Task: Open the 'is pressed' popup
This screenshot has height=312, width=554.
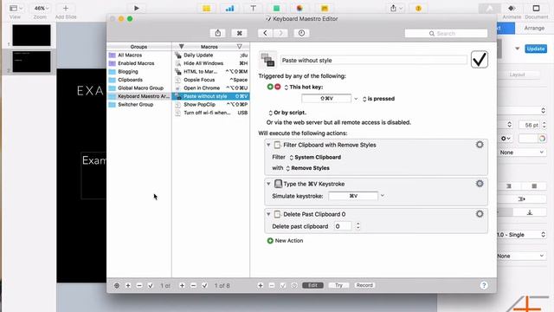Action: coord(378,99)
